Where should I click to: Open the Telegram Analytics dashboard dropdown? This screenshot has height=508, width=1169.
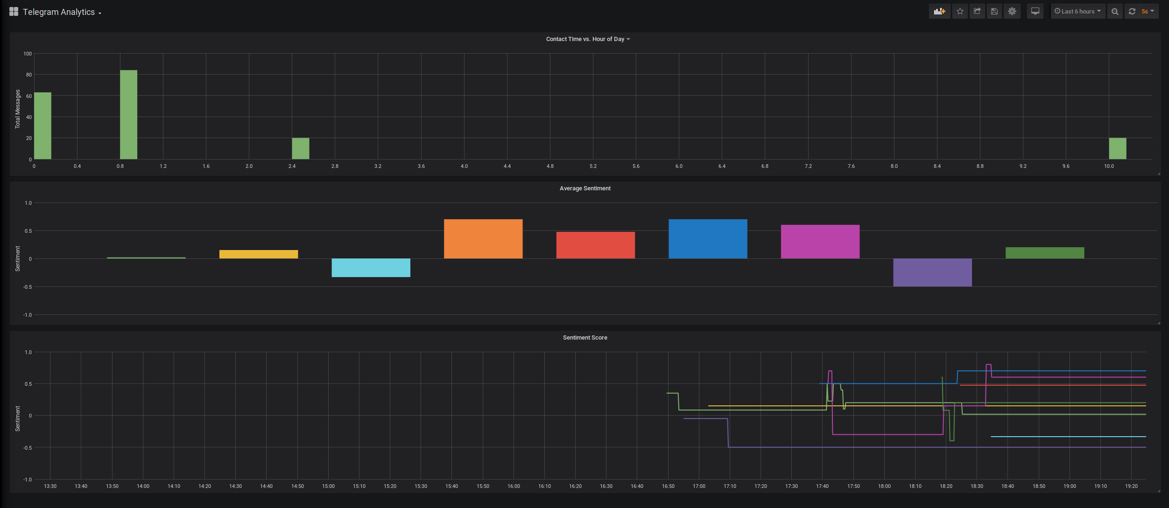click(x=62, y=12)
